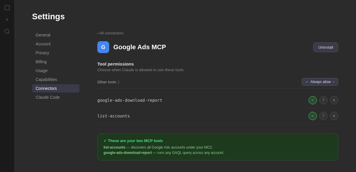The image size is (356, 172).
Task: Click 'These are your two MCP tools' note
Action: 133,141
